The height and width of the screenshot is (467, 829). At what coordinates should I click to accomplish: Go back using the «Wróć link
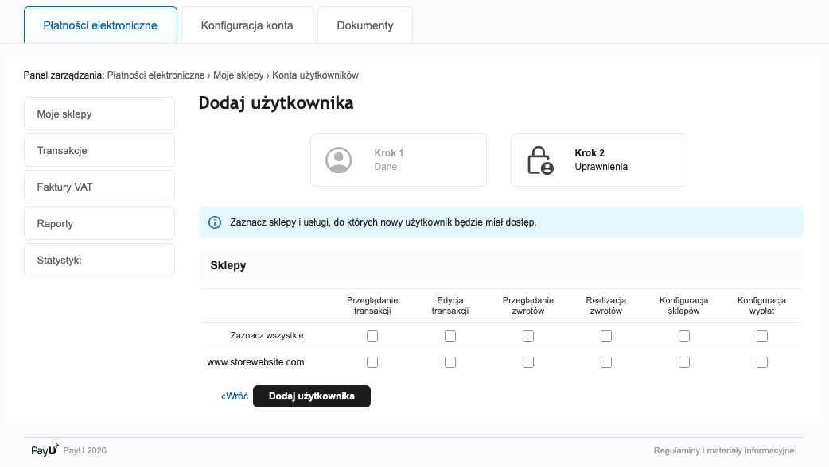click(x=235, y=396)
